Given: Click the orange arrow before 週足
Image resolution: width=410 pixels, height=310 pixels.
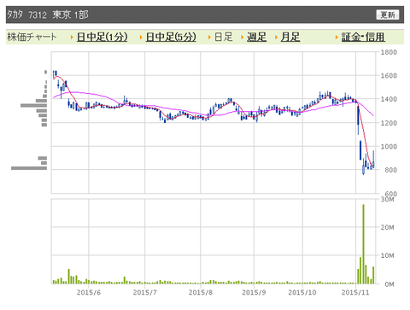Looking at the screenshot, I should [242, 38].
